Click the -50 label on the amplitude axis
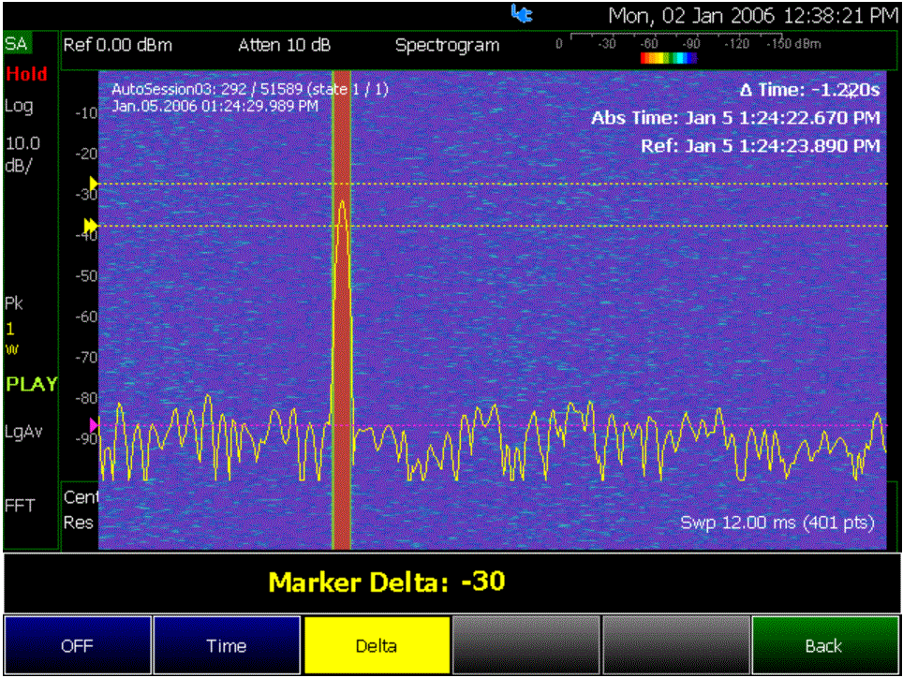 coord(86,275)
